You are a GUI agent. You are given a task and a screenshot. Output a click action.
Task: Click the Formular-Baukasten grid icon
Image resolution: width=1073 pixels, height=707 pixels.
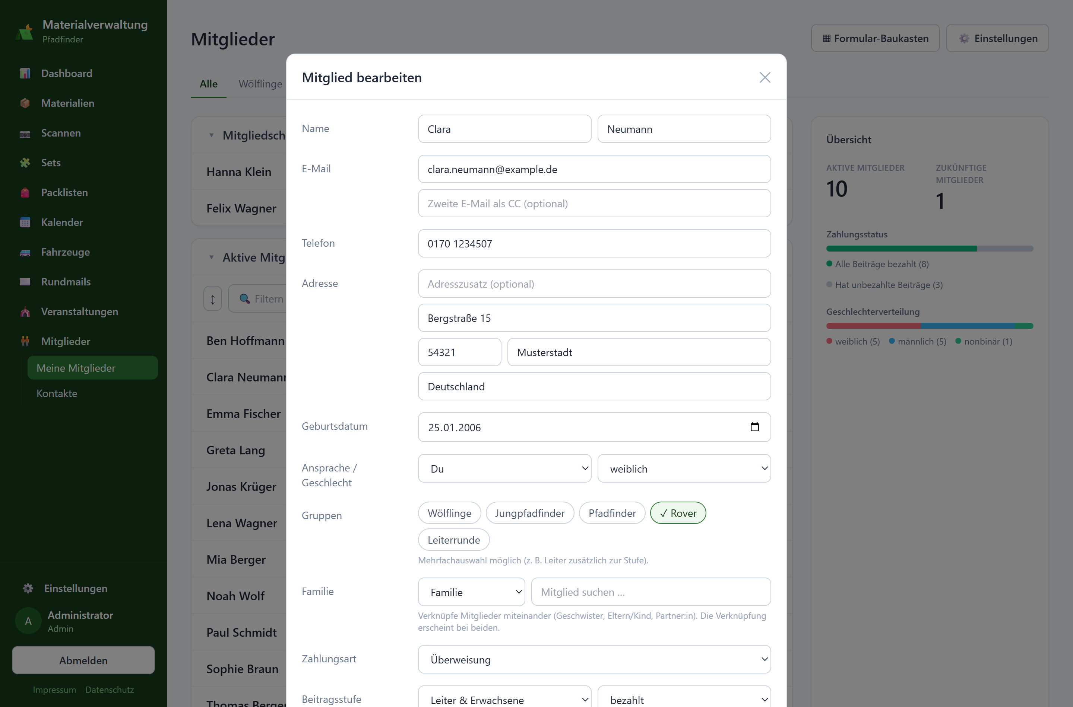pyautogui.click(x=826, y=38)
